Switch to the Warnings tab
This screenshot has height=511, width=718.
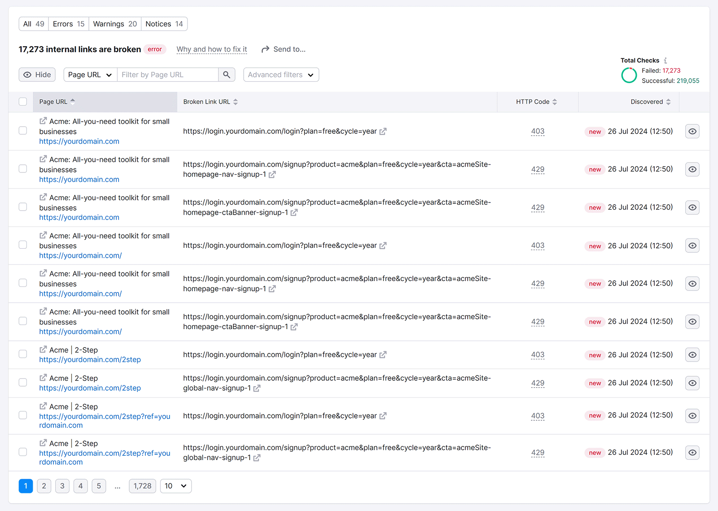pyautogui.click(x=114, y=24)
